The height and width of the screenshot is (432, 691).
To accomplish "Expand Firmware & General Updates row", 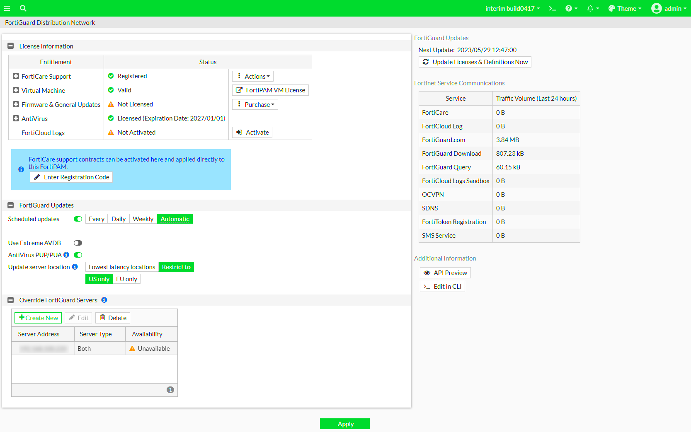I will tap(16, 104).
